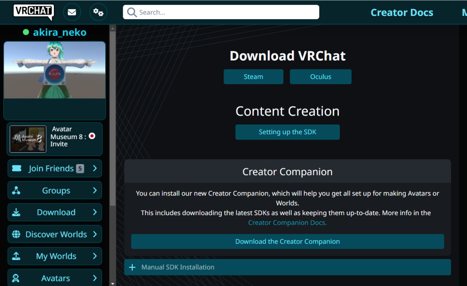Expand Join Friends with its chevron

(95, 168)
